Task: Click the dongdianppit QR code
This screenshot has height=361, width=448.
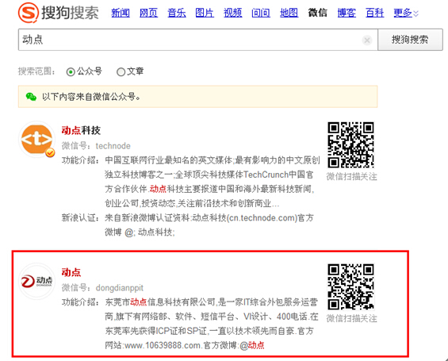Action: (350, 286)
